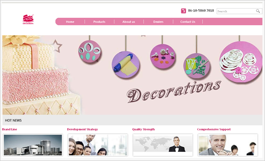The width and height of the screenshot is (265, 161).
Task: Click the petal cutters ornament circle
Action: click(x=90, y=52)
